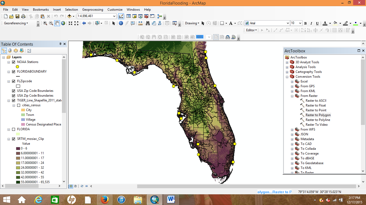Open the Arial font dropdown

pyautogui.click(x=288, y=23)
